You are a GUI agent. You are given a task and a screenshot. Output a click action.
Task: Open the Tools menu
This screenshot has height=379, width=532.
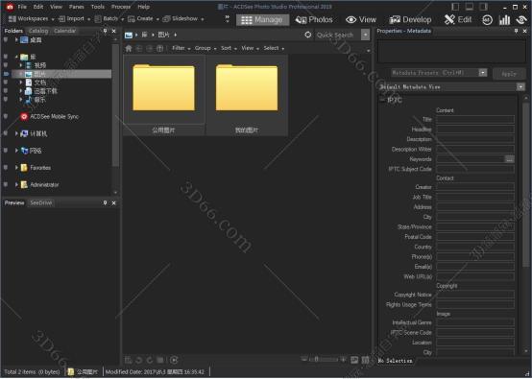tap(98, 7)
